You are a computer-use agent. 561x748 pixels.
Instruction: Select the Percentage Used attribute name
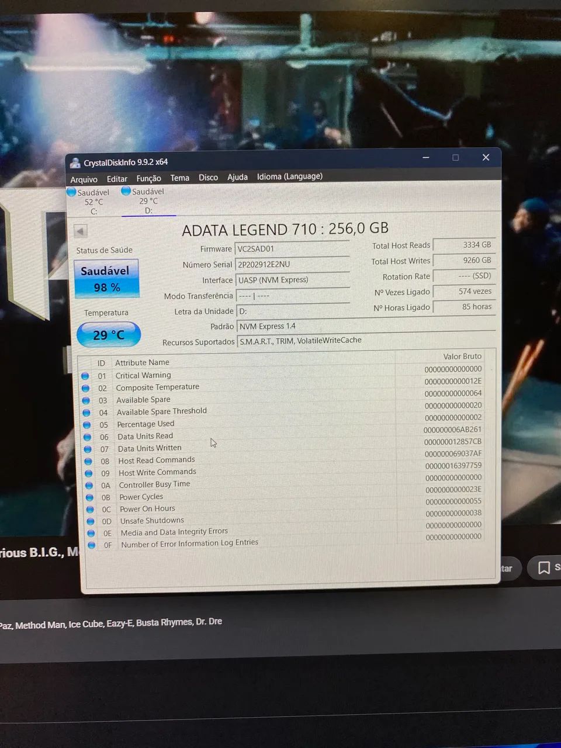pos(146,424)
